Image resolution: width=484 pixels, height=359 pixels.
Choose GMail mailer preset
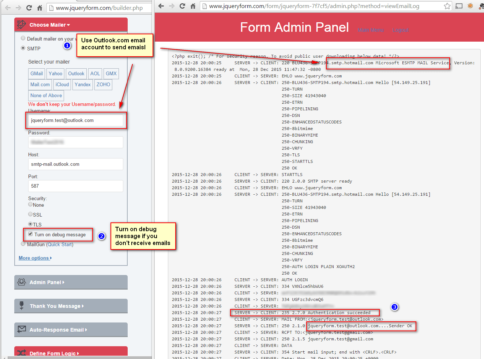(x=37, y=73)
